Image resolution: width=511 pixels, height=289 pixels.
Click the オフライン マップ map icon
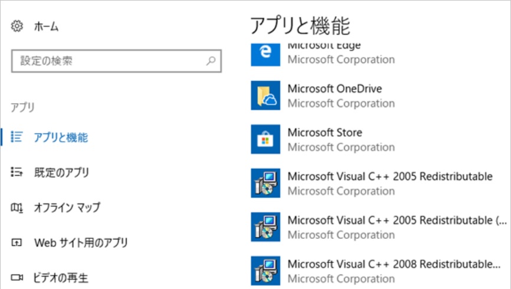(17, 208)
